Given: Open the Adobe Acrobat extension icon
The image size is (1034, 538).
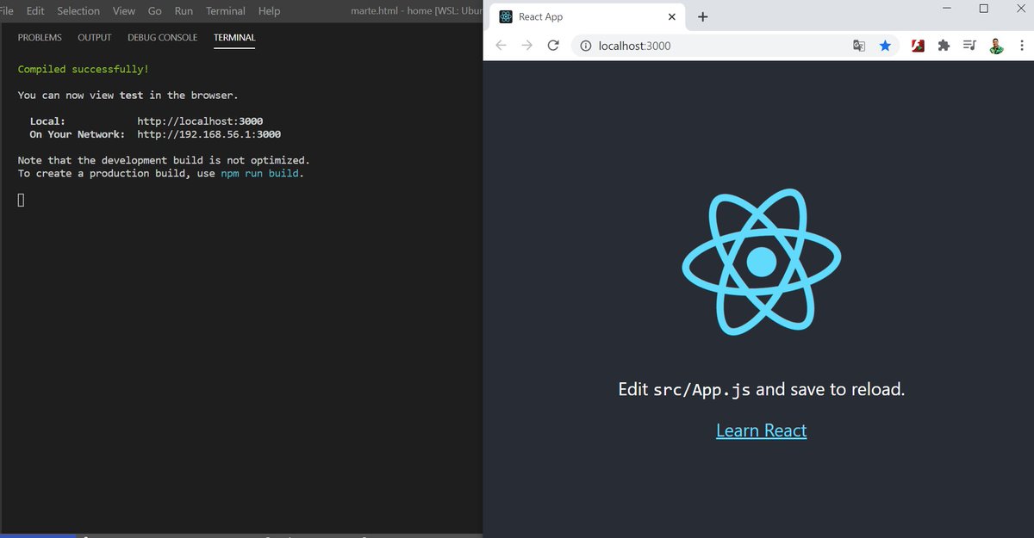Looking at the screenshot, I should point(918,46).
